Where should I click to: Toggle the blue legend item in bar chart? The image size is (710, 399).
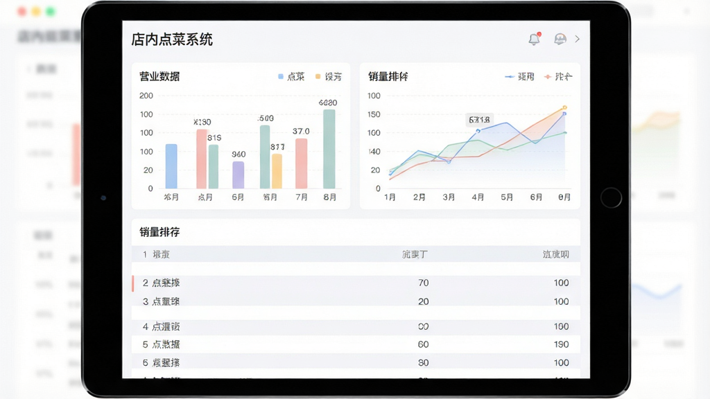(291, 77)
